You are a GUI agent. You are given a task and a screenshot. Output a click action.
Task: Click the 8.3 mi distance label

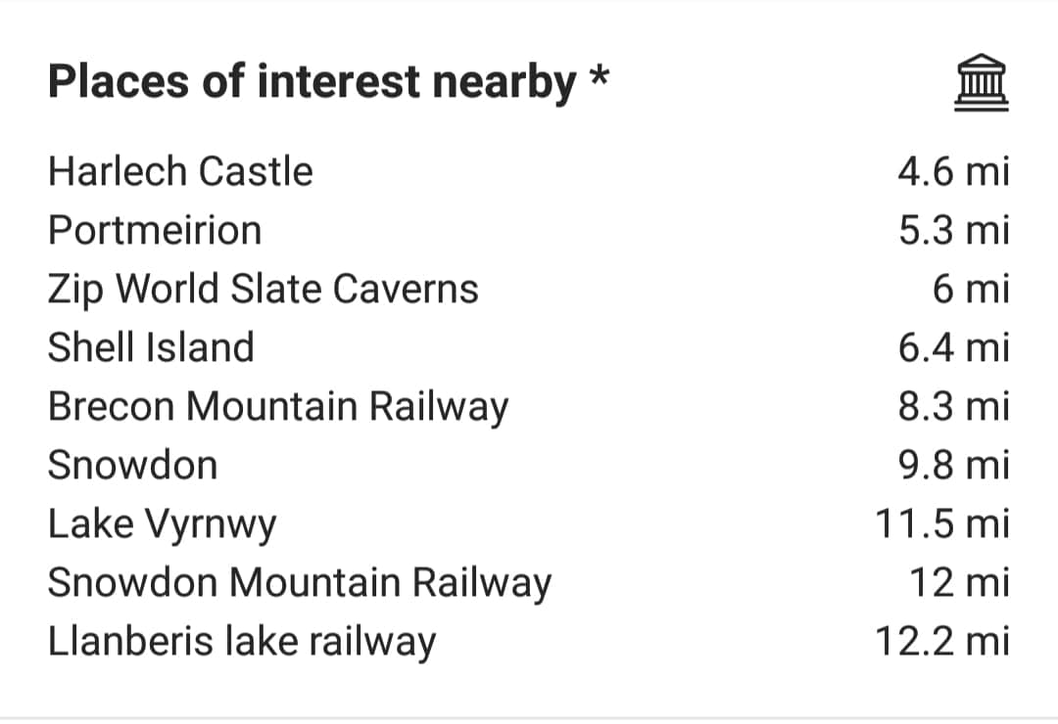(x=953, y=406)
